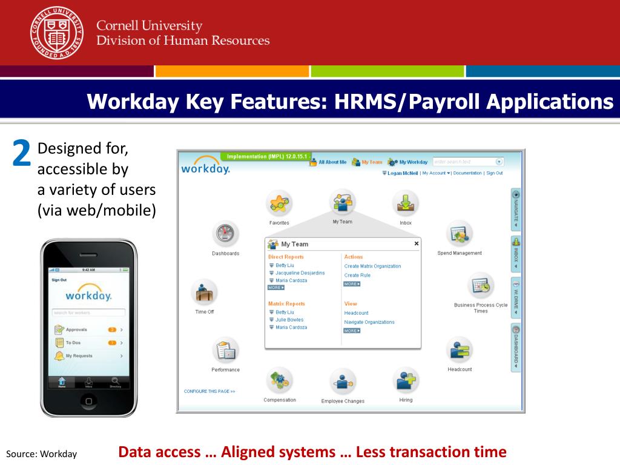The height and width of the screenshot is (465, 620).
Task: Open the Inbox tray icon
Action: [406, 203]
